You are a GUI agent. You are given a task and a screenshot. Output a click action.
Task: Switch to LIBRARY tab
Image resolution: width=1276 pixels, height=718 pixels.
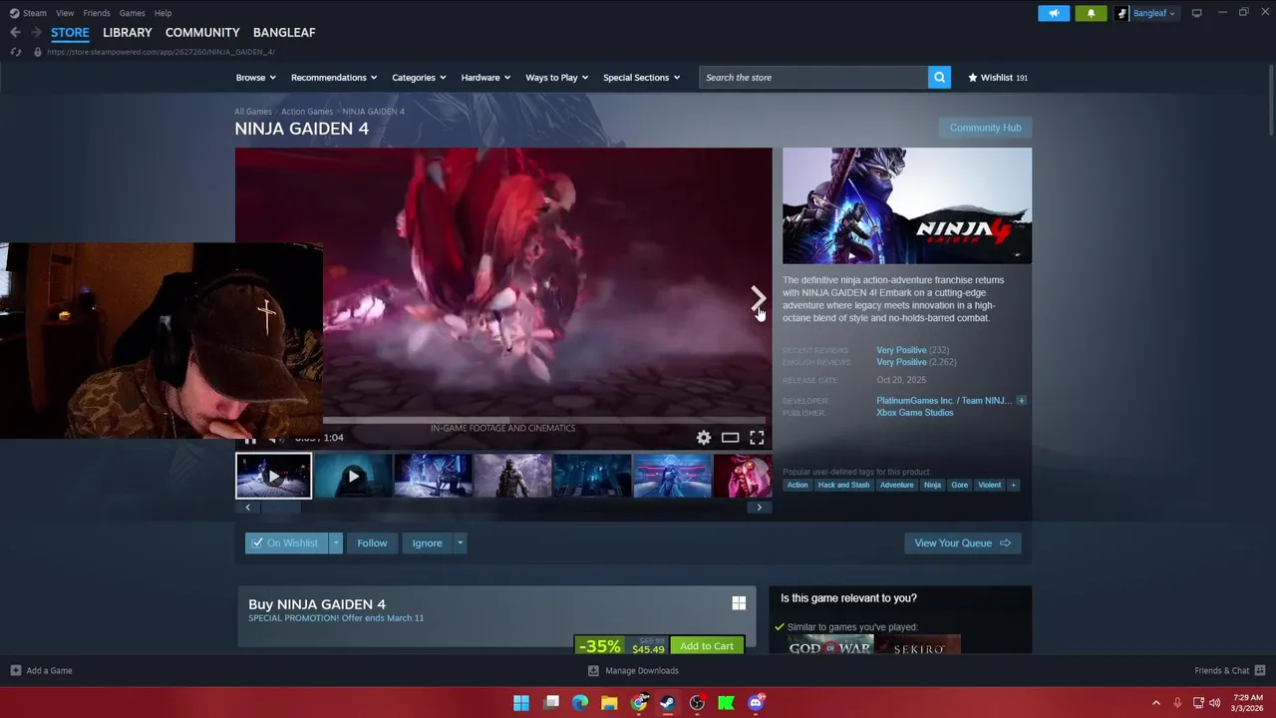(x=128, y=33)
